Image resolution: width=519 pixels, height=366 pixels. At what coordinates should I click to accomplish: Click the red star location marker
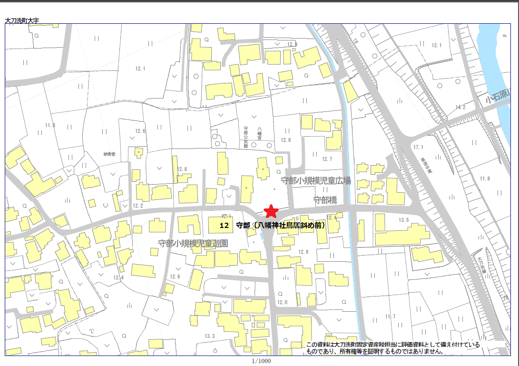coord(271,211)
